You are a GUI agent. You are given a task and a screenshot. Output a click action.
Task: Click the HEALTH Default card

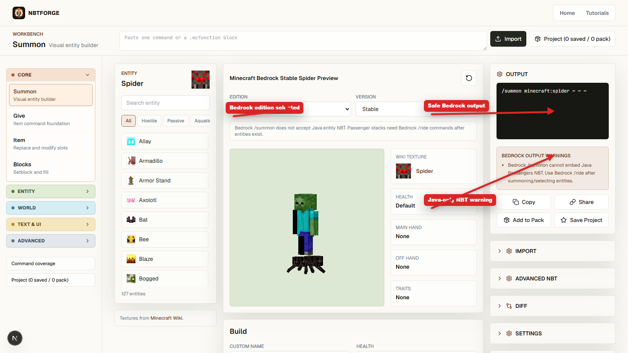tap(434, 202)
